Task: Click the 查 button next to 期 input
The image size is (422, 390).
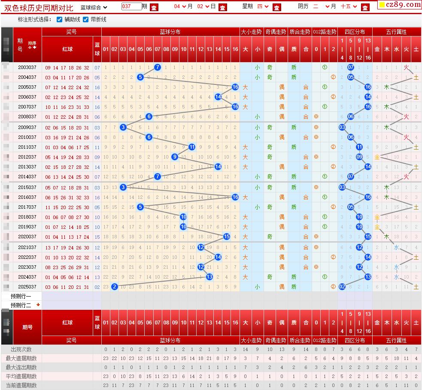Action: coord(154,8)
